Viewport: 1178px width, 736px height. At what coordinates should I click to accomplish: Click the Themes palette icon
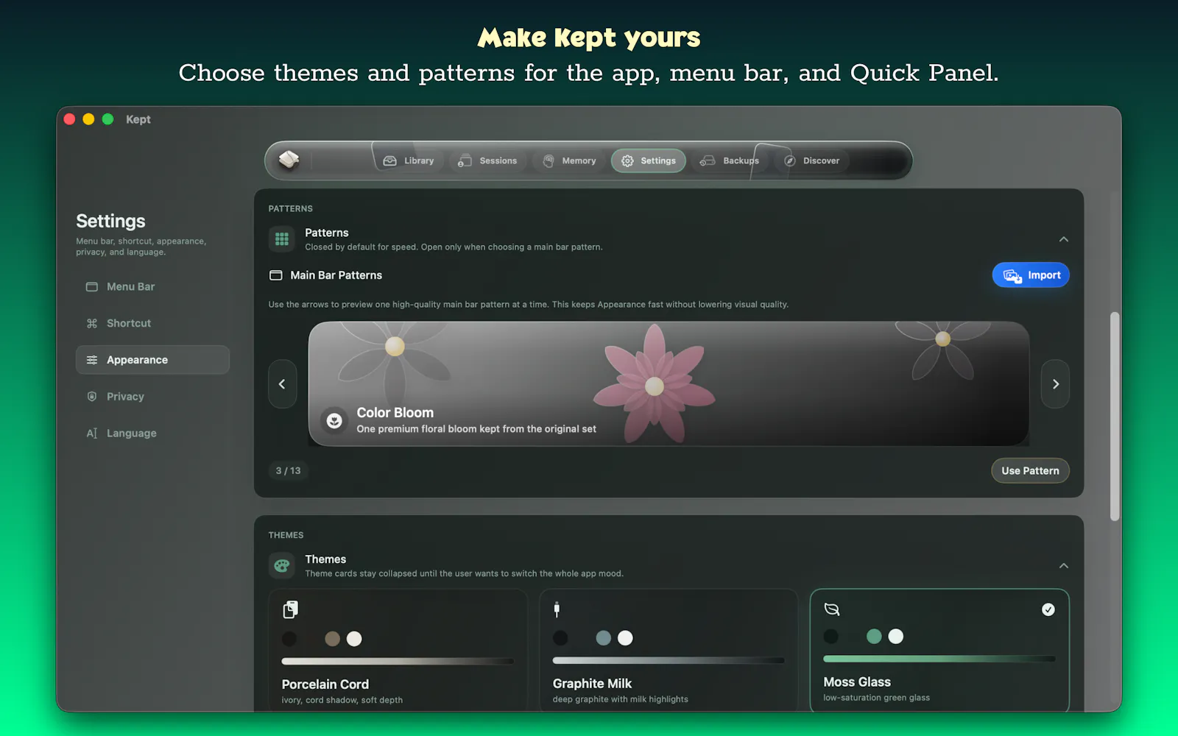pos(282,566)
